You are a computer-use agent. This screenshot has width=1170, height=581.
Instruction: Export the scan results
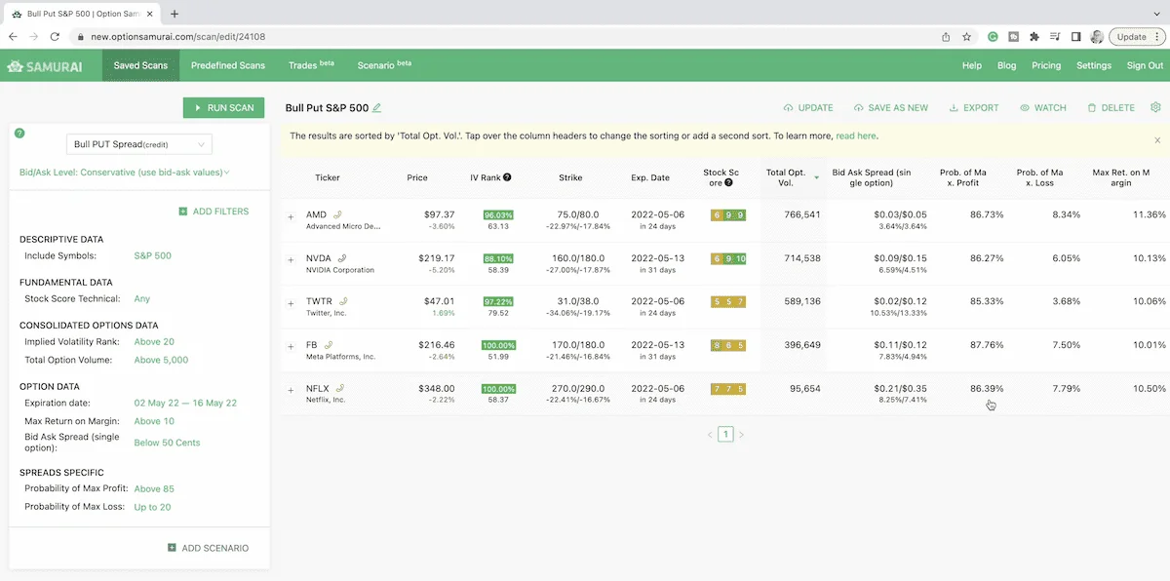pyautogui.click(x=974, y=108)
